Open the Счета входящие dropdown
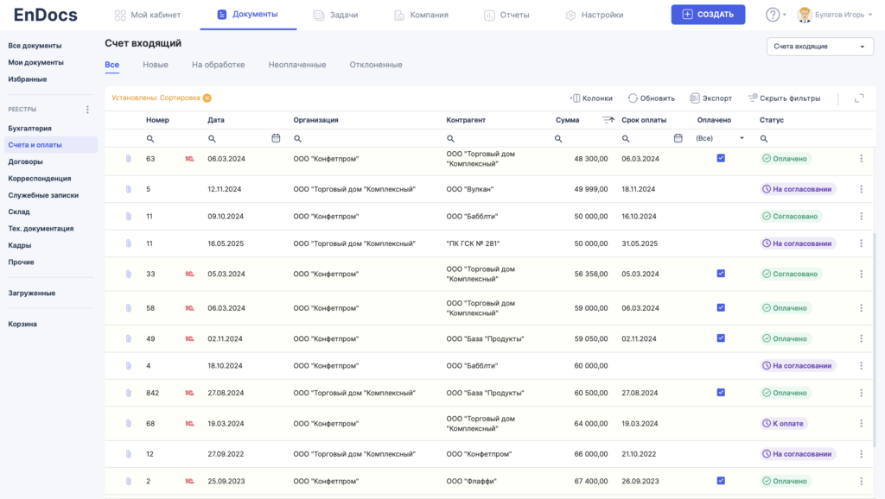The width and height of the screenshot is (885, 499). 819,47
